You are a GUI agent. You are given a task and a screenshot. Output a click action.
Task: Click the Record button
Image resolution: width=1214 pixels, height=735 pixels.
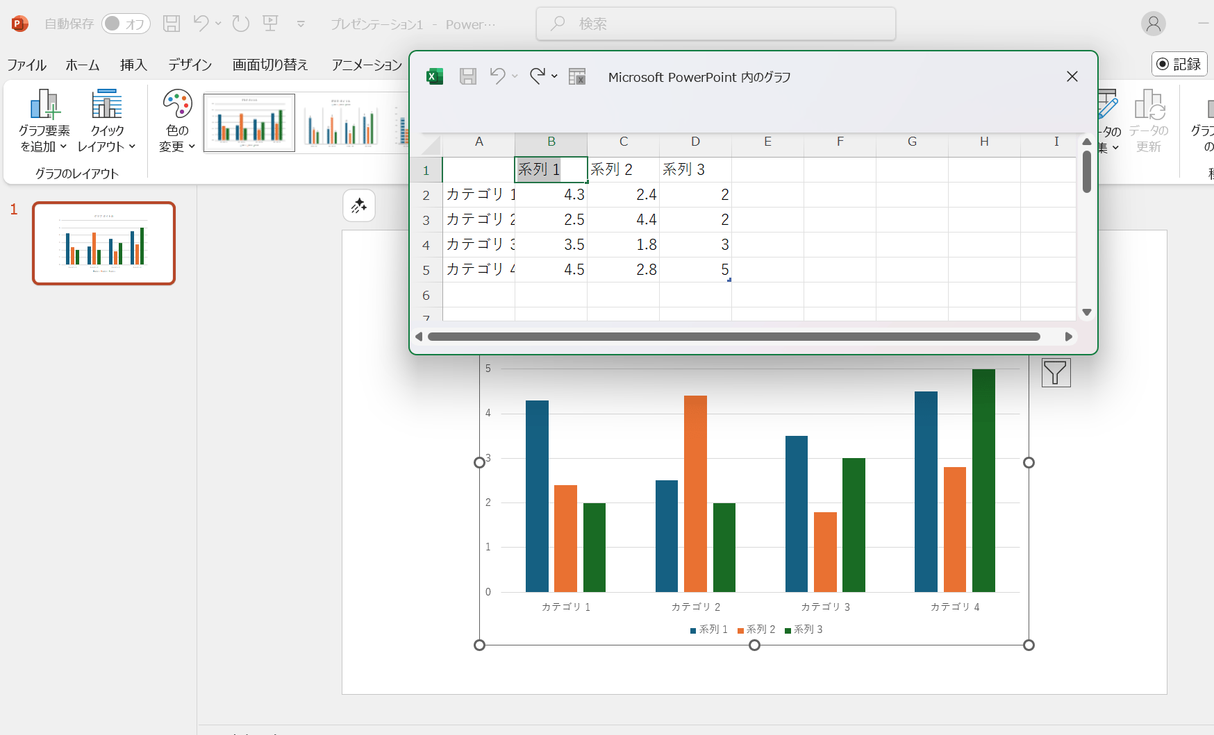pyautogui.click(x=1179, y=64)
